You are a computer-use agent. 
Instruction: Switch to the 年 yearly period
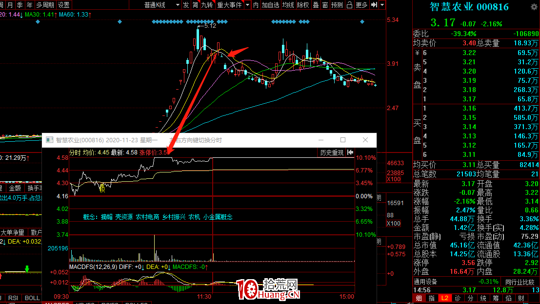click(29, 5)
